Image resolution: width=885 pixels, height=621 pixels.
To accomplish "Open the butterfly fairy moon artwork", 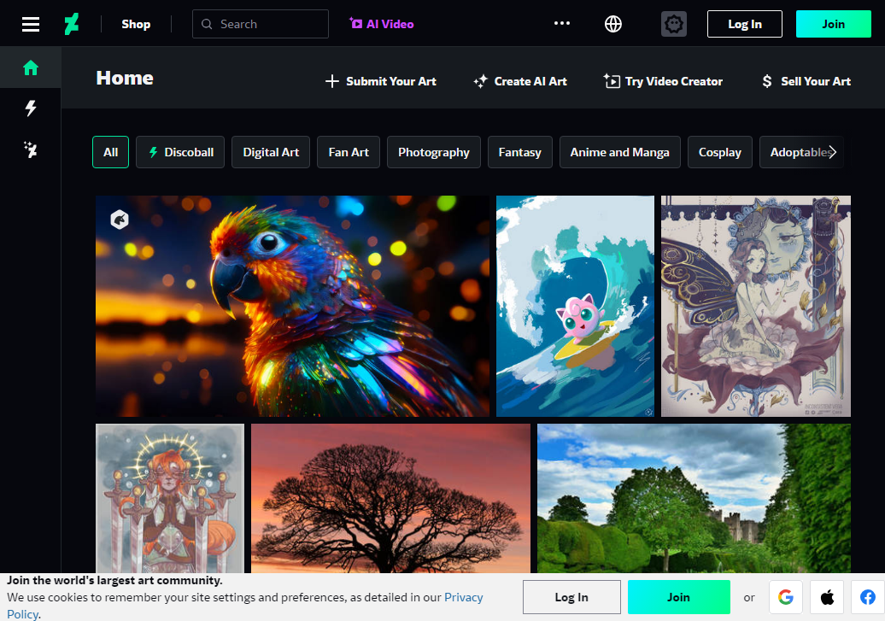I will tap(756, 306).
